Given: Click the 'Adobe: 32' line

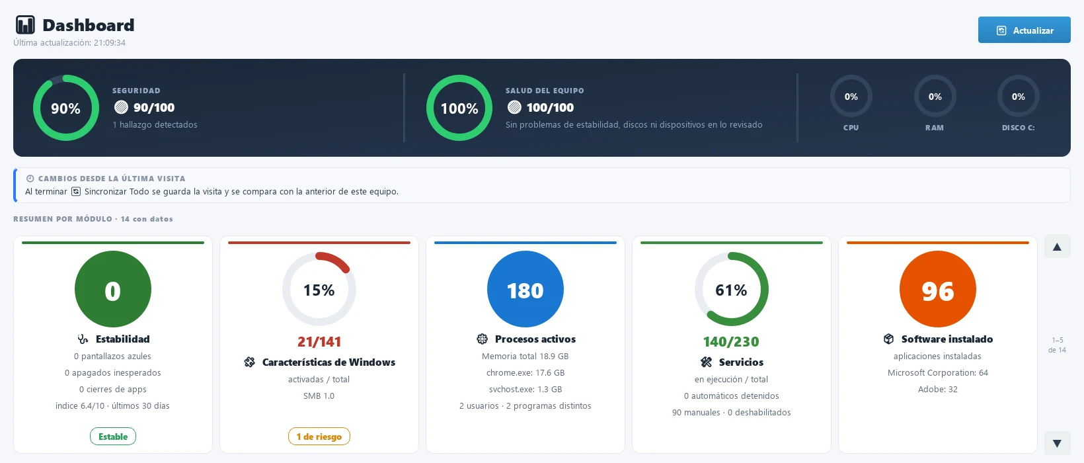Looking at the screenshot, I should pos(938,390).
